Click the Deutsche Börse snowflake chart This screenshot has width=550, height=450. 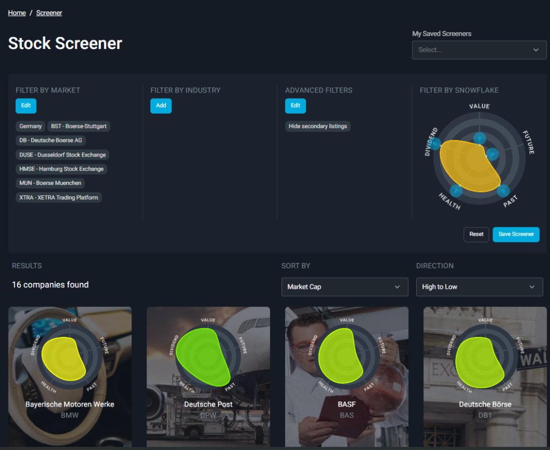(485, 357)
